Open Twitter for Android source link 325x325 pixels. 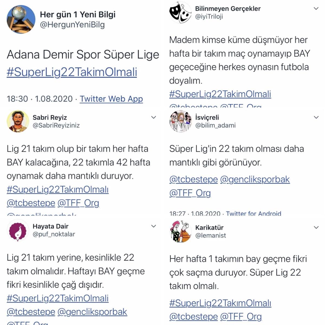253,213
